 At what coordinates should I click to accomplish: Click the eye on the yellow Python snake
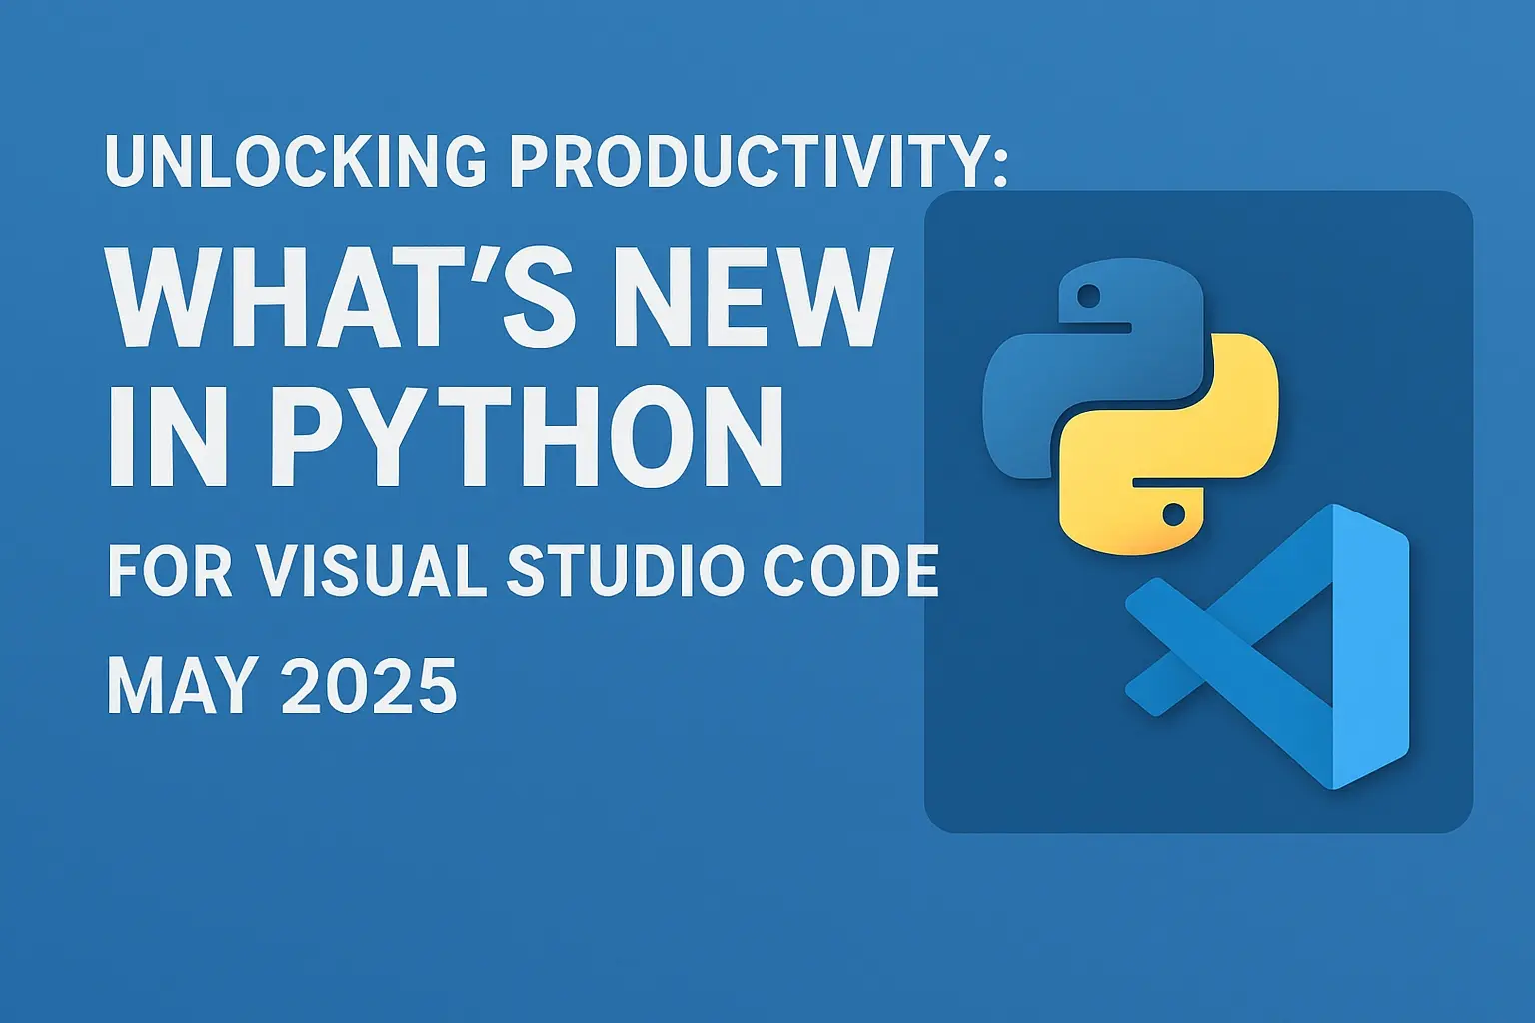coord(1173,515)
